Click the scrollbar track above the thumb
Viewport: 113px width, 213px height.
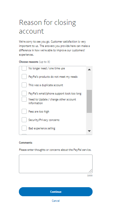point(89,81)
